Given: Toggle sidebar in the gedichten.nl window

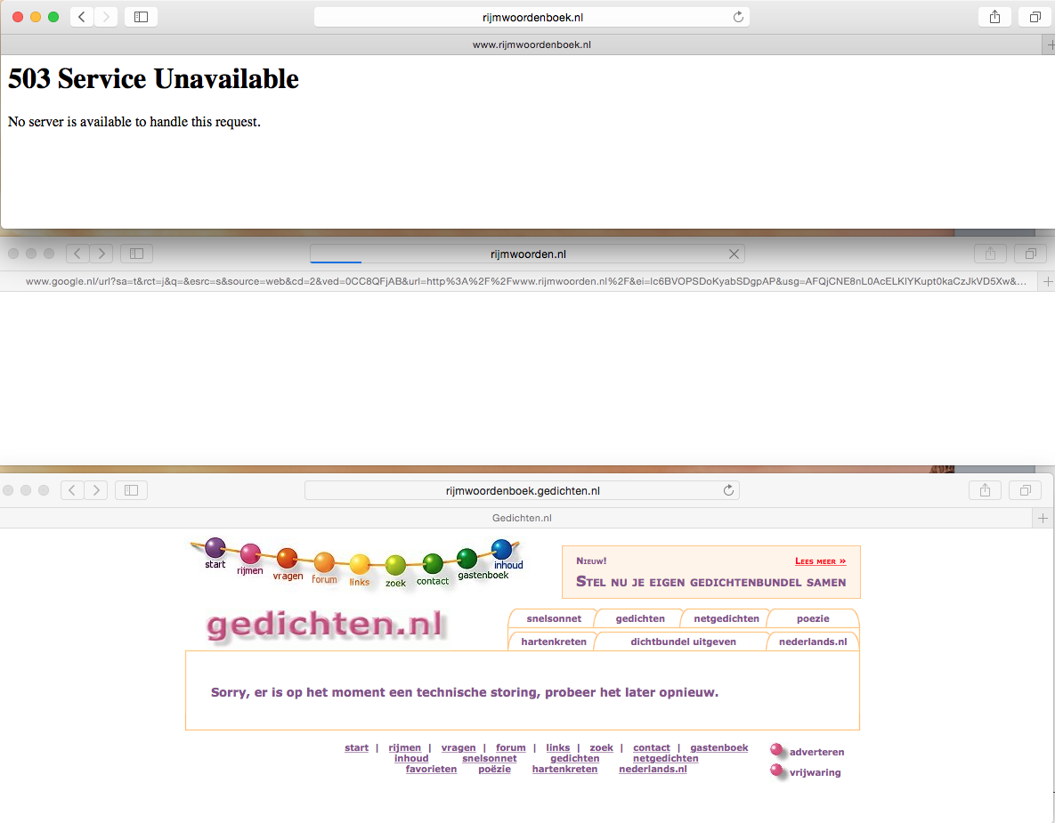Looking at the screenshot, I should [131, 490].
